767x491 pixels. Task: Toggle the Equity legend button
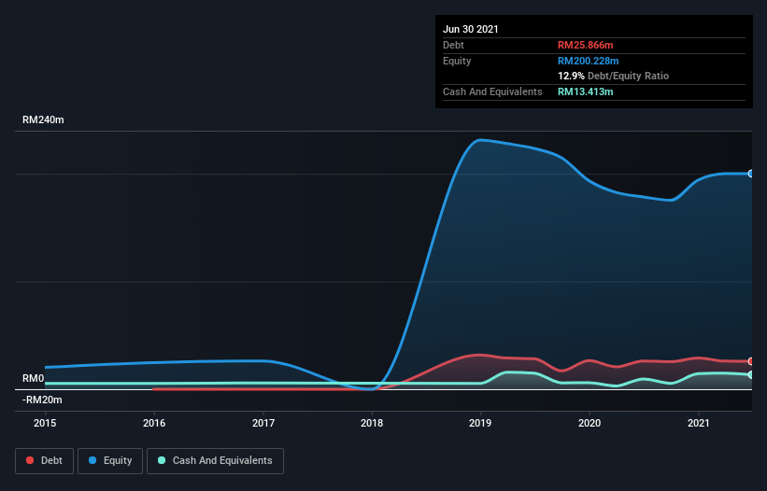(110, 461)
